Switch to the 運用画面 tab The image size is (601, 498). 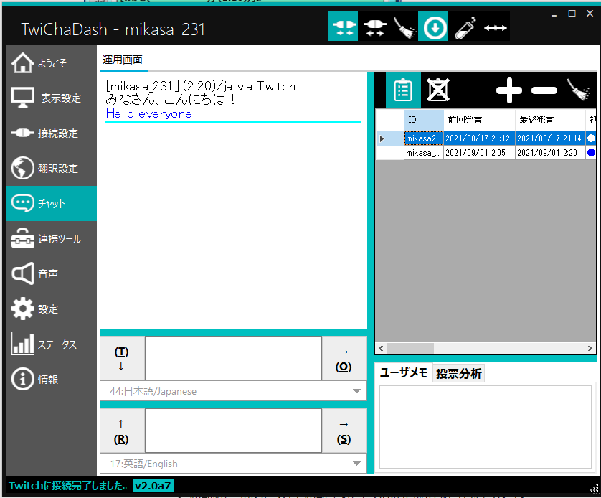click(123, 60)
